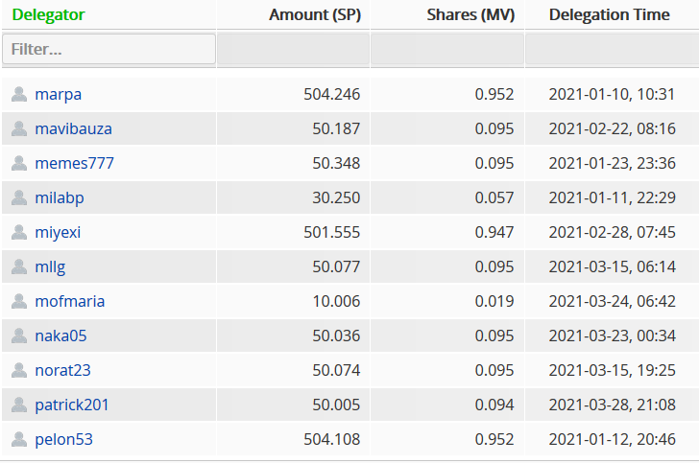Sort by the Shares (MV) column header
This screenshot has height=463, width=699.
click(470, 14)
